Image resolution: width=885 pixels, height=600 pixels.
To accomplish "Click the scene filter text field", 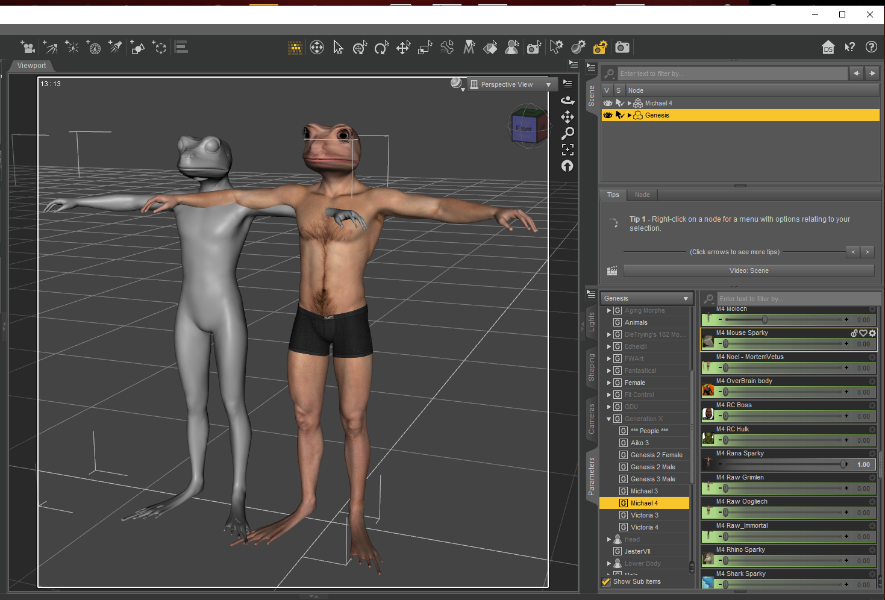I will coord(733,73).
